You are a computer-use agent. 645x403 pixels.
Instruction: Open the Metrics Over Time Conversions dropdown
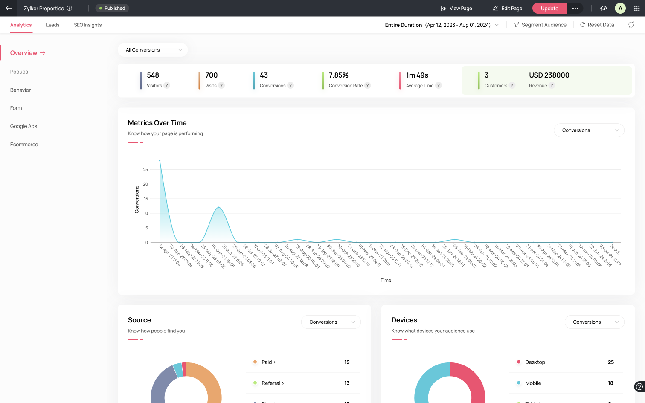(x=589, y=130)
